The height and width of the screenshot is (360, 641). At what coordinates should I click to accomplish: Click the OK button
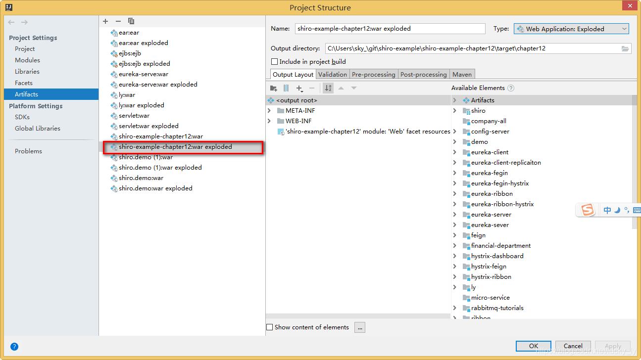tap(533, 346)
